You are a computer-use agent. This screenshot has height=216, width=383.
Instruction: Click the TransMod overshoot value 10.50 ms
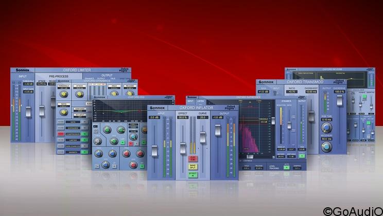coord(311,92)
